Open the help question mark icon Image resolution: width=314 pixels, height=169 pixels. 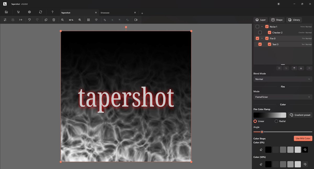pos(52,12)
